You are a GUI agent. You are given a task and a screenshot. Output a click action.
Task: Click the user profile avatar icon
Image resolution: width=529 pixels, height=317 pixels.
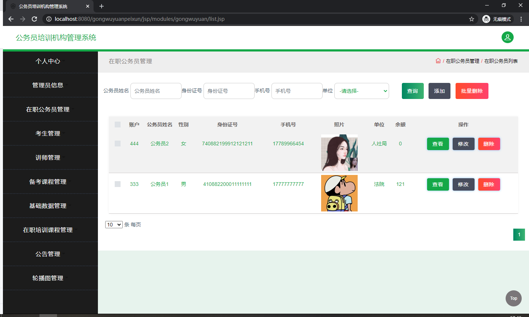point(507,37)
